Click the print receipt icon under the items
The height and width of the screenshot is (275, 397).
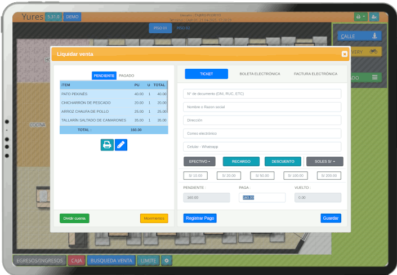[x=107, y=145]
